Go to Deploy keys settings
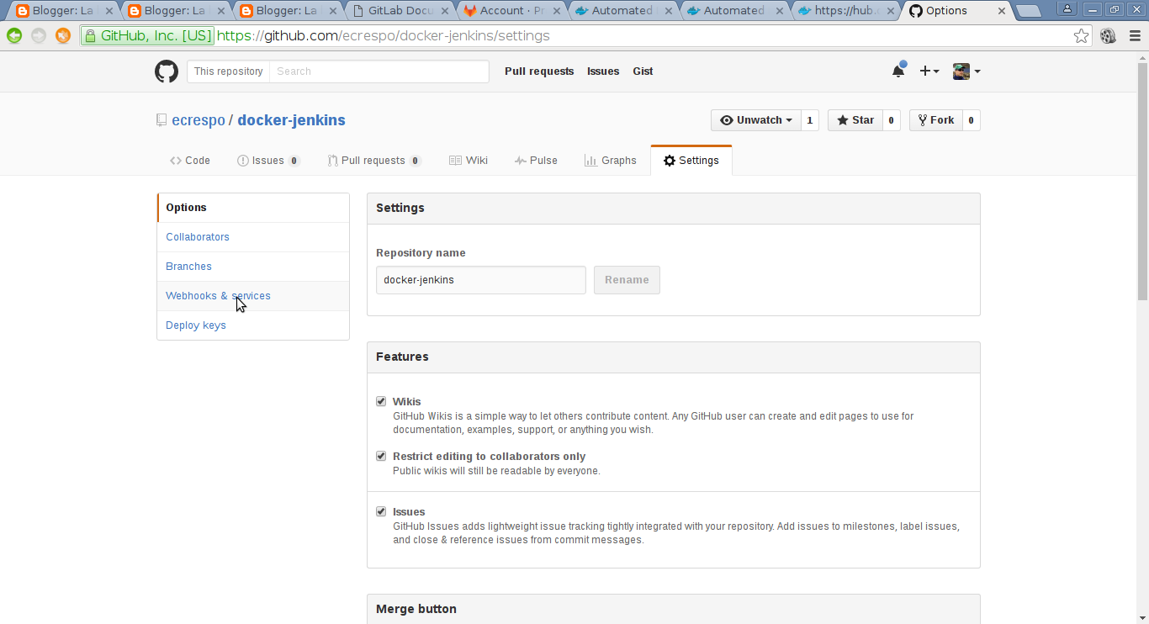The height and width of the screenshot is (624, 1149). click(196, 325)
